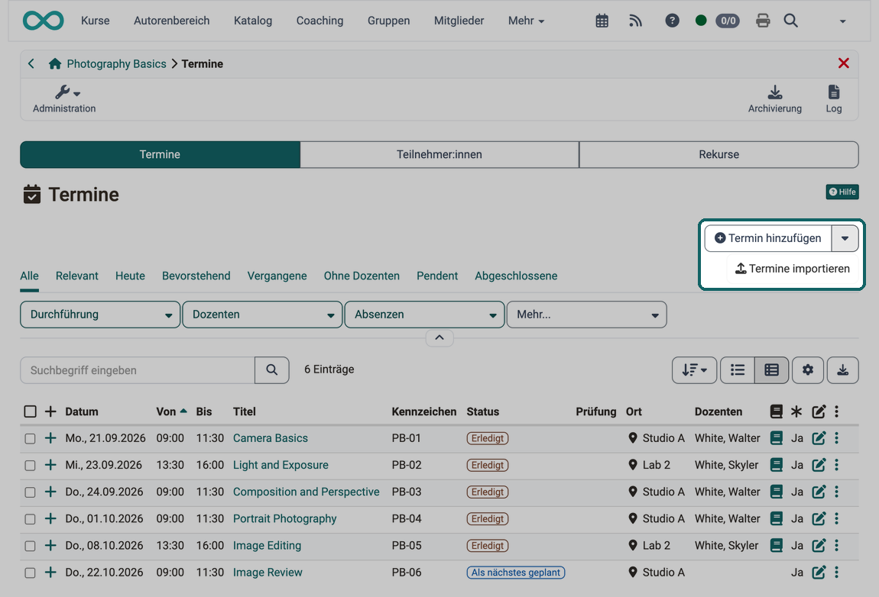Open the Dozenten filter dropdown

pos(262,315)
